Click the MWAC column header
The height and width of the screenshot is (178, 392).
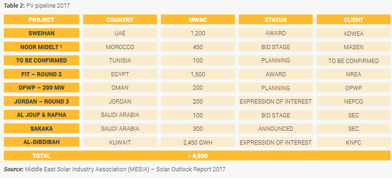coord(198,20)
